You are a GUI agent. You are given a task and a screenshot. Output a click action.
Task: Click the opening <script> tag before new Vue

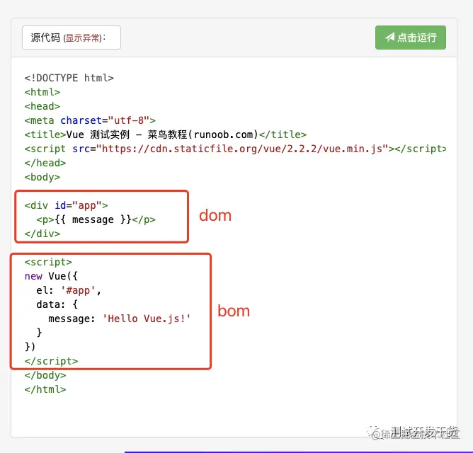click(x=48, y=262)
